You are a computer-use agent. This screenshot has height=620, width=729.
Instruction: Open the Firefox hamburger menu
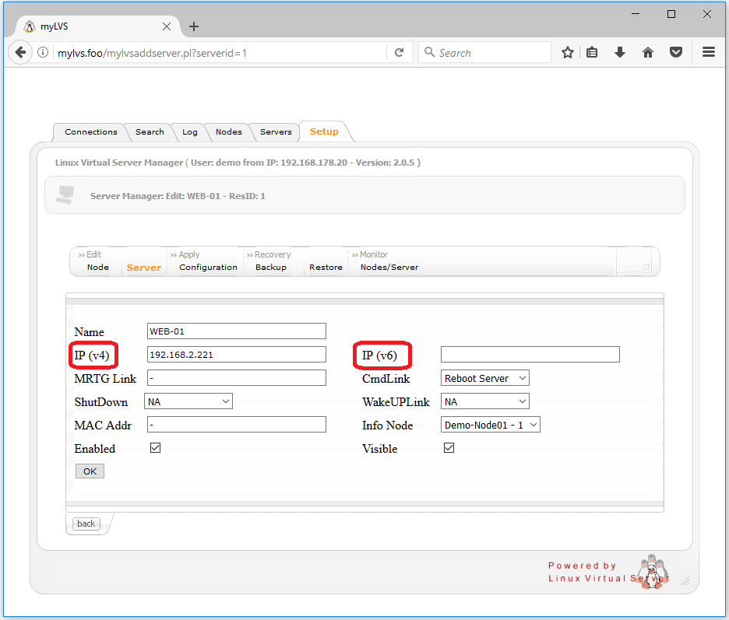pos(709,53)
